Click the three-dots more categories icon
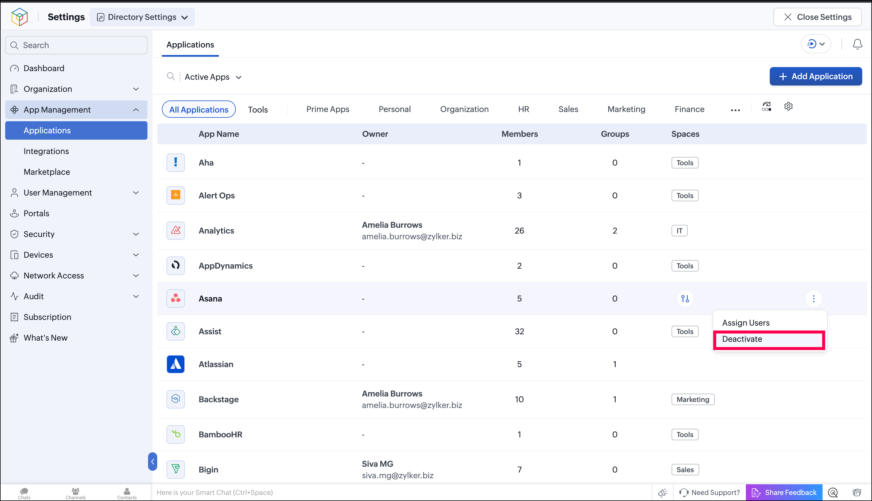This screenshot has height=501, width=872. point(735,110)
